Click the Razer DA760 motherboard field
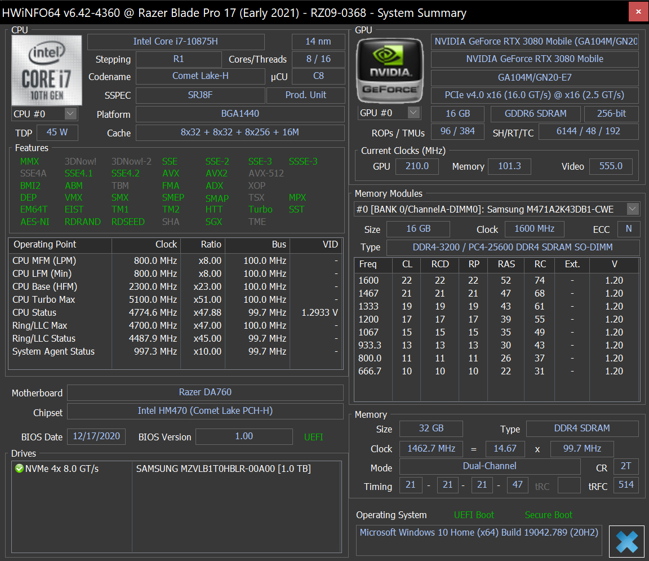This screenshot has height=561, width=649. click(205, 392)
